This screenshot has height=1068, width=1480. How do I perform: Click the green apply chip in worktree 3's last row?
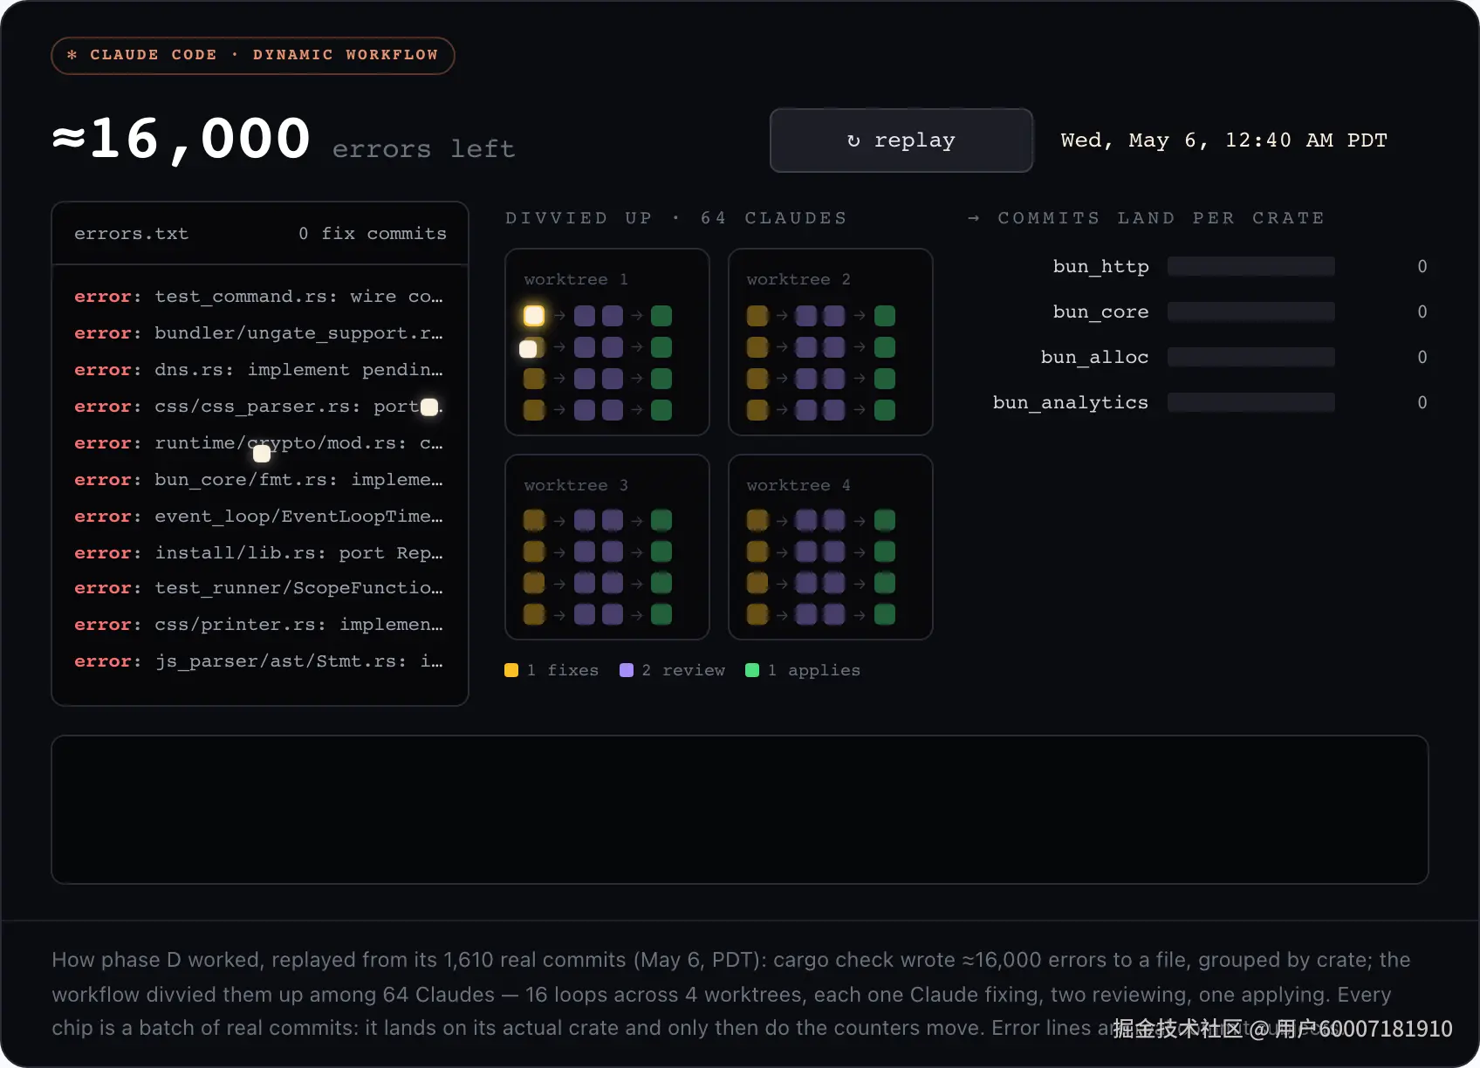pos(661,615)
